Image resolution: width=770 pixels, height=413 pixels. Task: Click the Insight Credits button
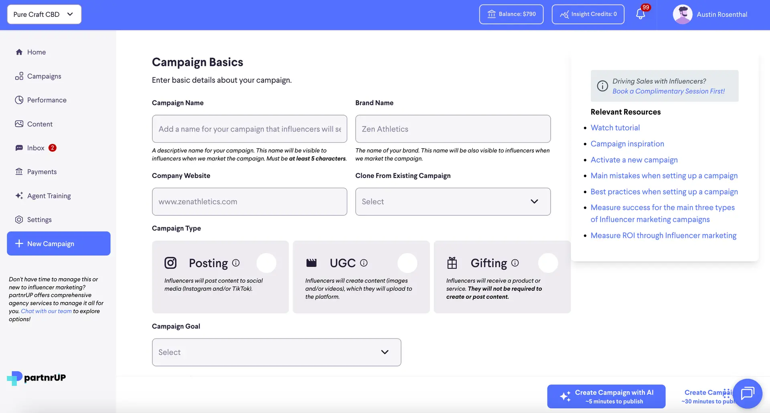588,14
